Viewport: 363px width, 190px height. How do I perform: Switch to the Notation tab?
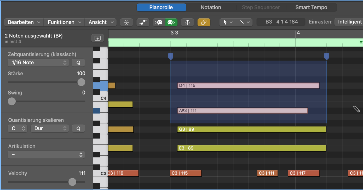211,7
